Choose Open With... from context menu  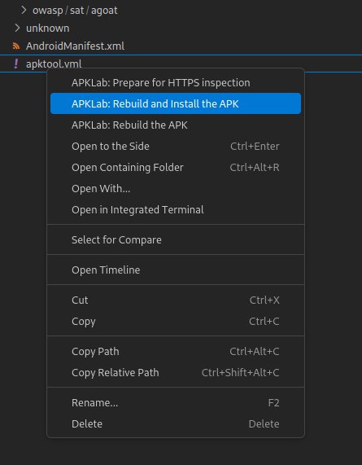pyautogui.click(x=176, y=189)
